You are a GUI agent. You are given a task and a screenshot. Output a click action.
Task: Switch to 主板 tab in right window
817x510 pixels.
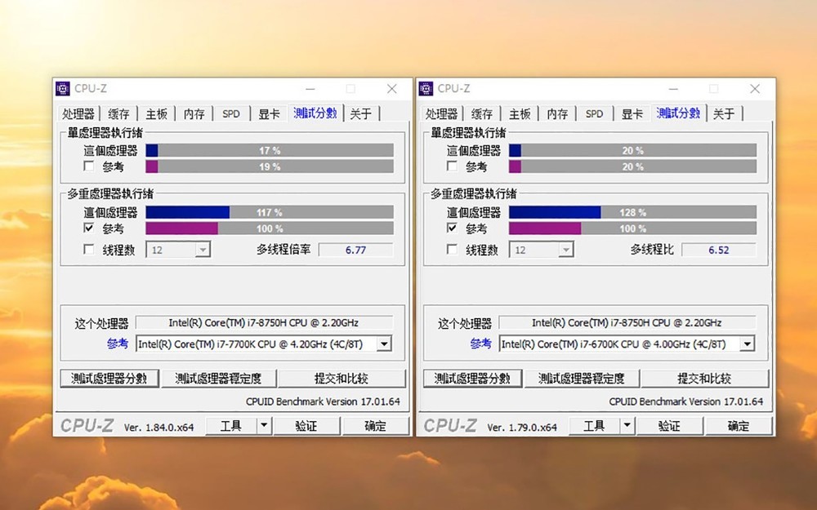coord(520,113)
